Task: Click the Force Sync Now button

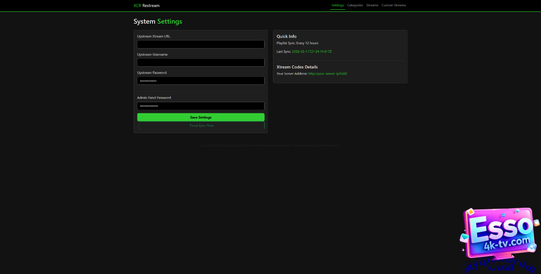Action: pos(201,126)
